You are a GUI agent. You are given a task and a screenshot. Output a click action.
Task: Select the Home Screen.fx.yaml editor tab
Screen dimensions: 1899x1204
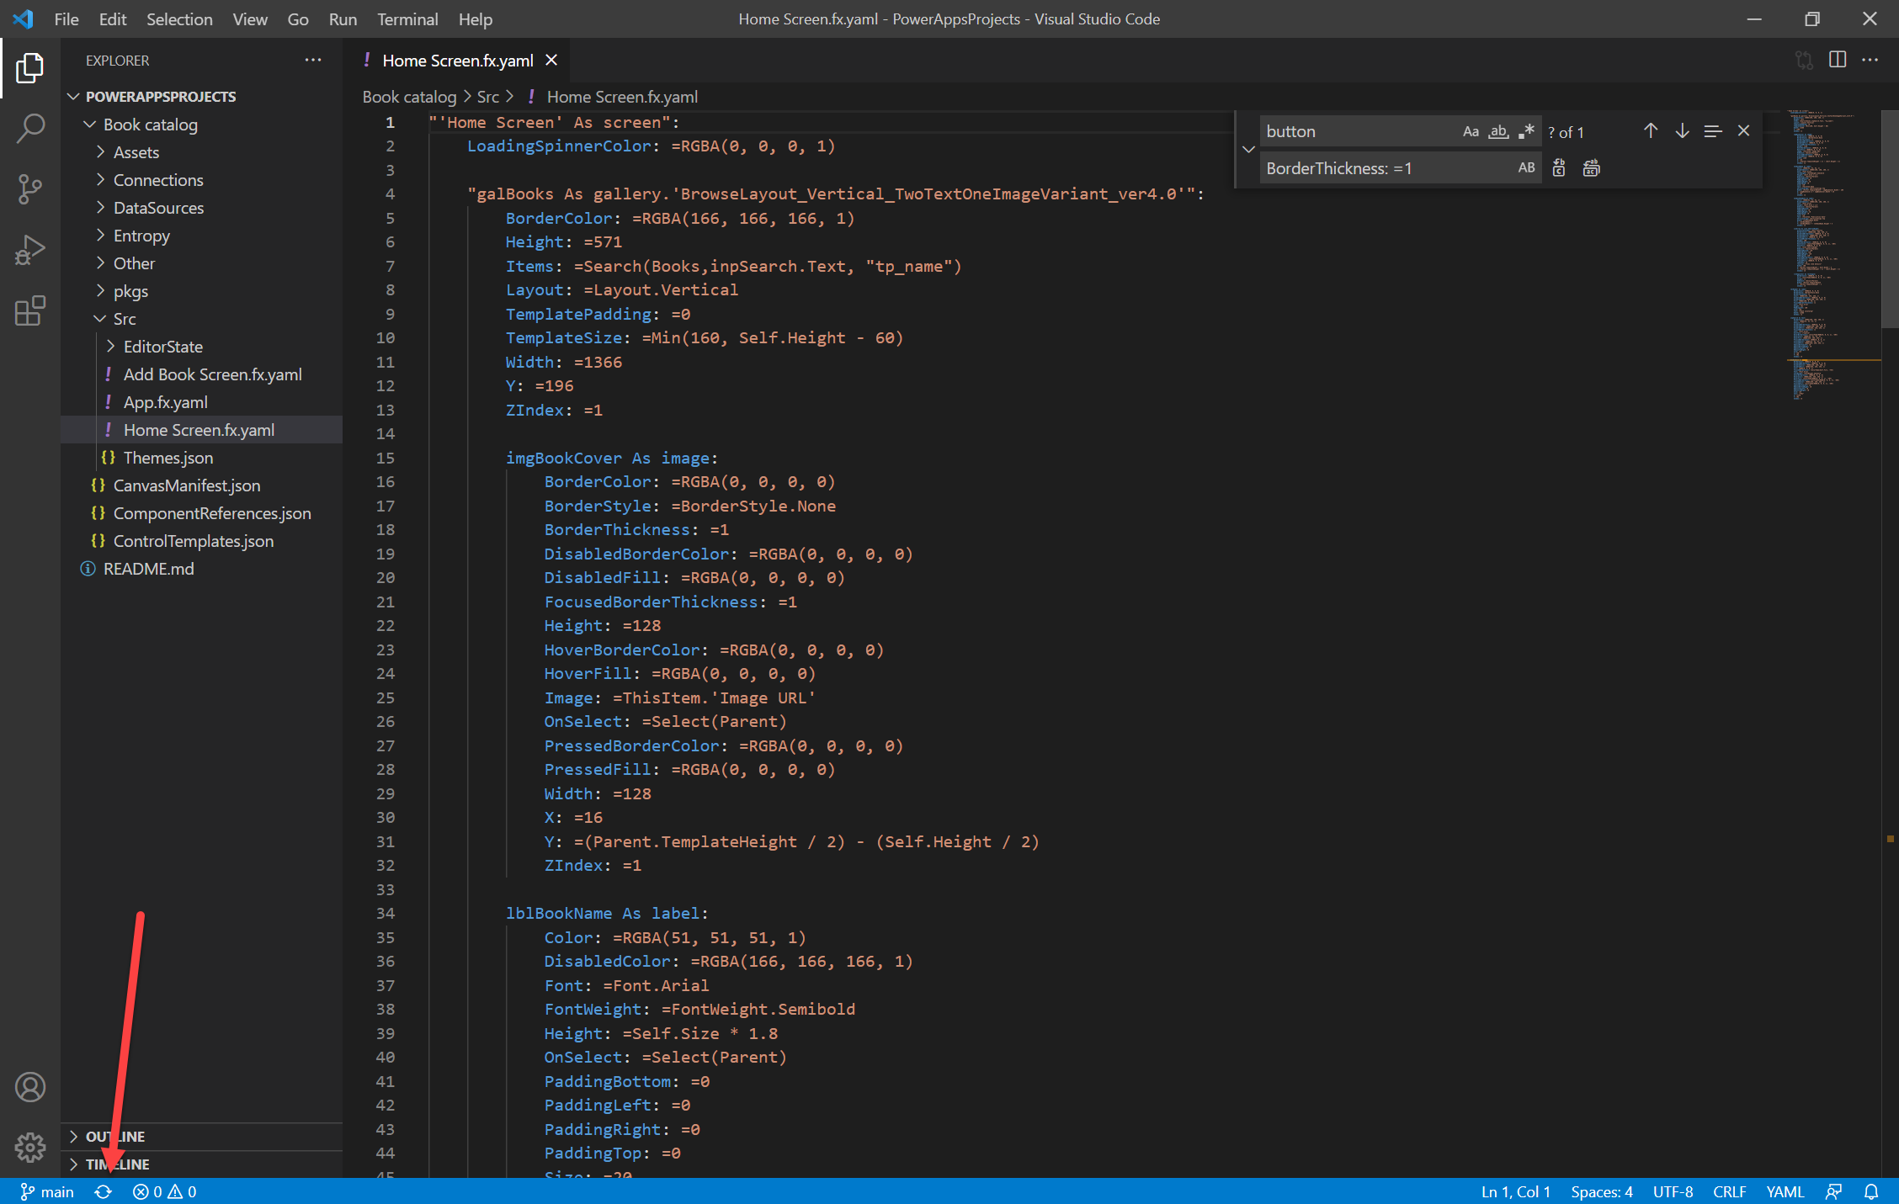pos(457,61)
